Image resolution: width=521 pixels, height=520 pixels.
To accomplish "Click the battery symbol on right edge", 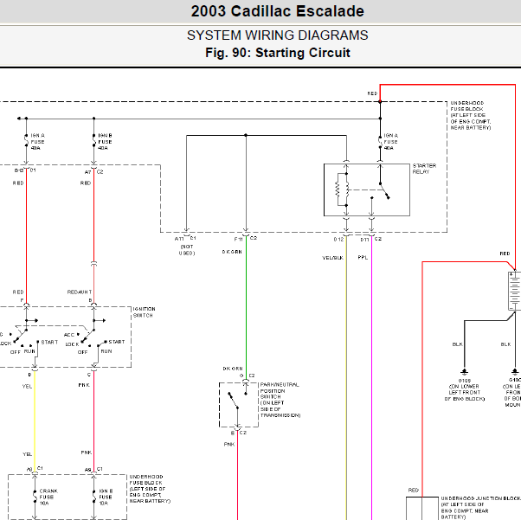I will tap(514, 291).
